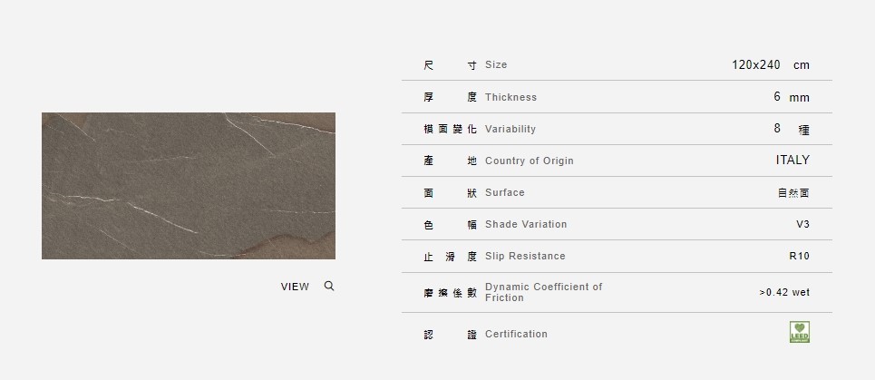The height and width of the screenshot is (380, 875).
Task: Click the VIEW link under the tile
Action: click(295, 287)
